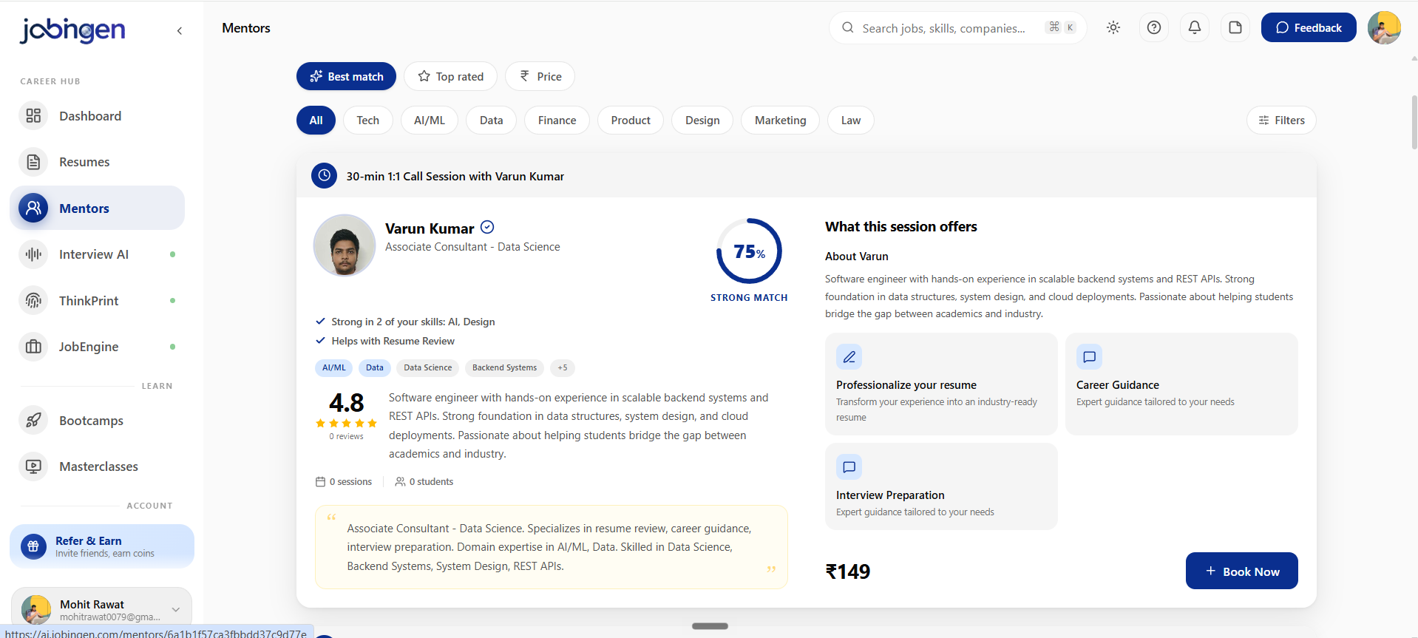Click the 0 students people icon
The image size is (1418, 638).
400,481
